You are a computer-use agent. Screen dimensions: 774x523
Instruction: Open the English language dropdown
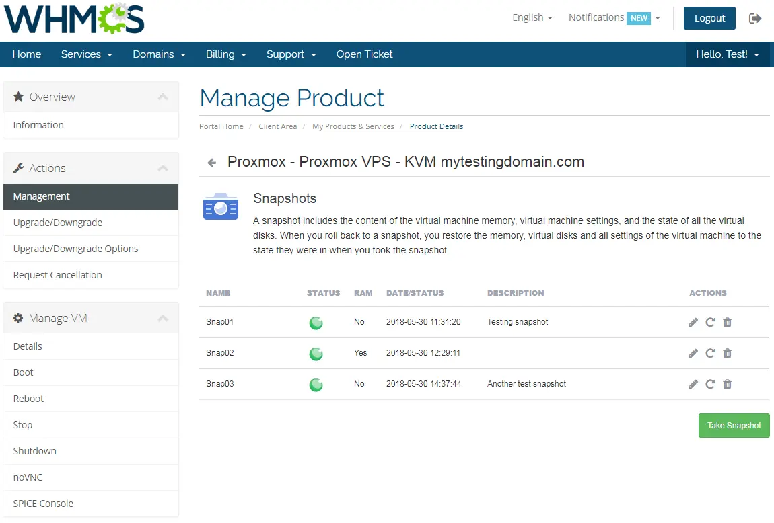click(532, 17)
